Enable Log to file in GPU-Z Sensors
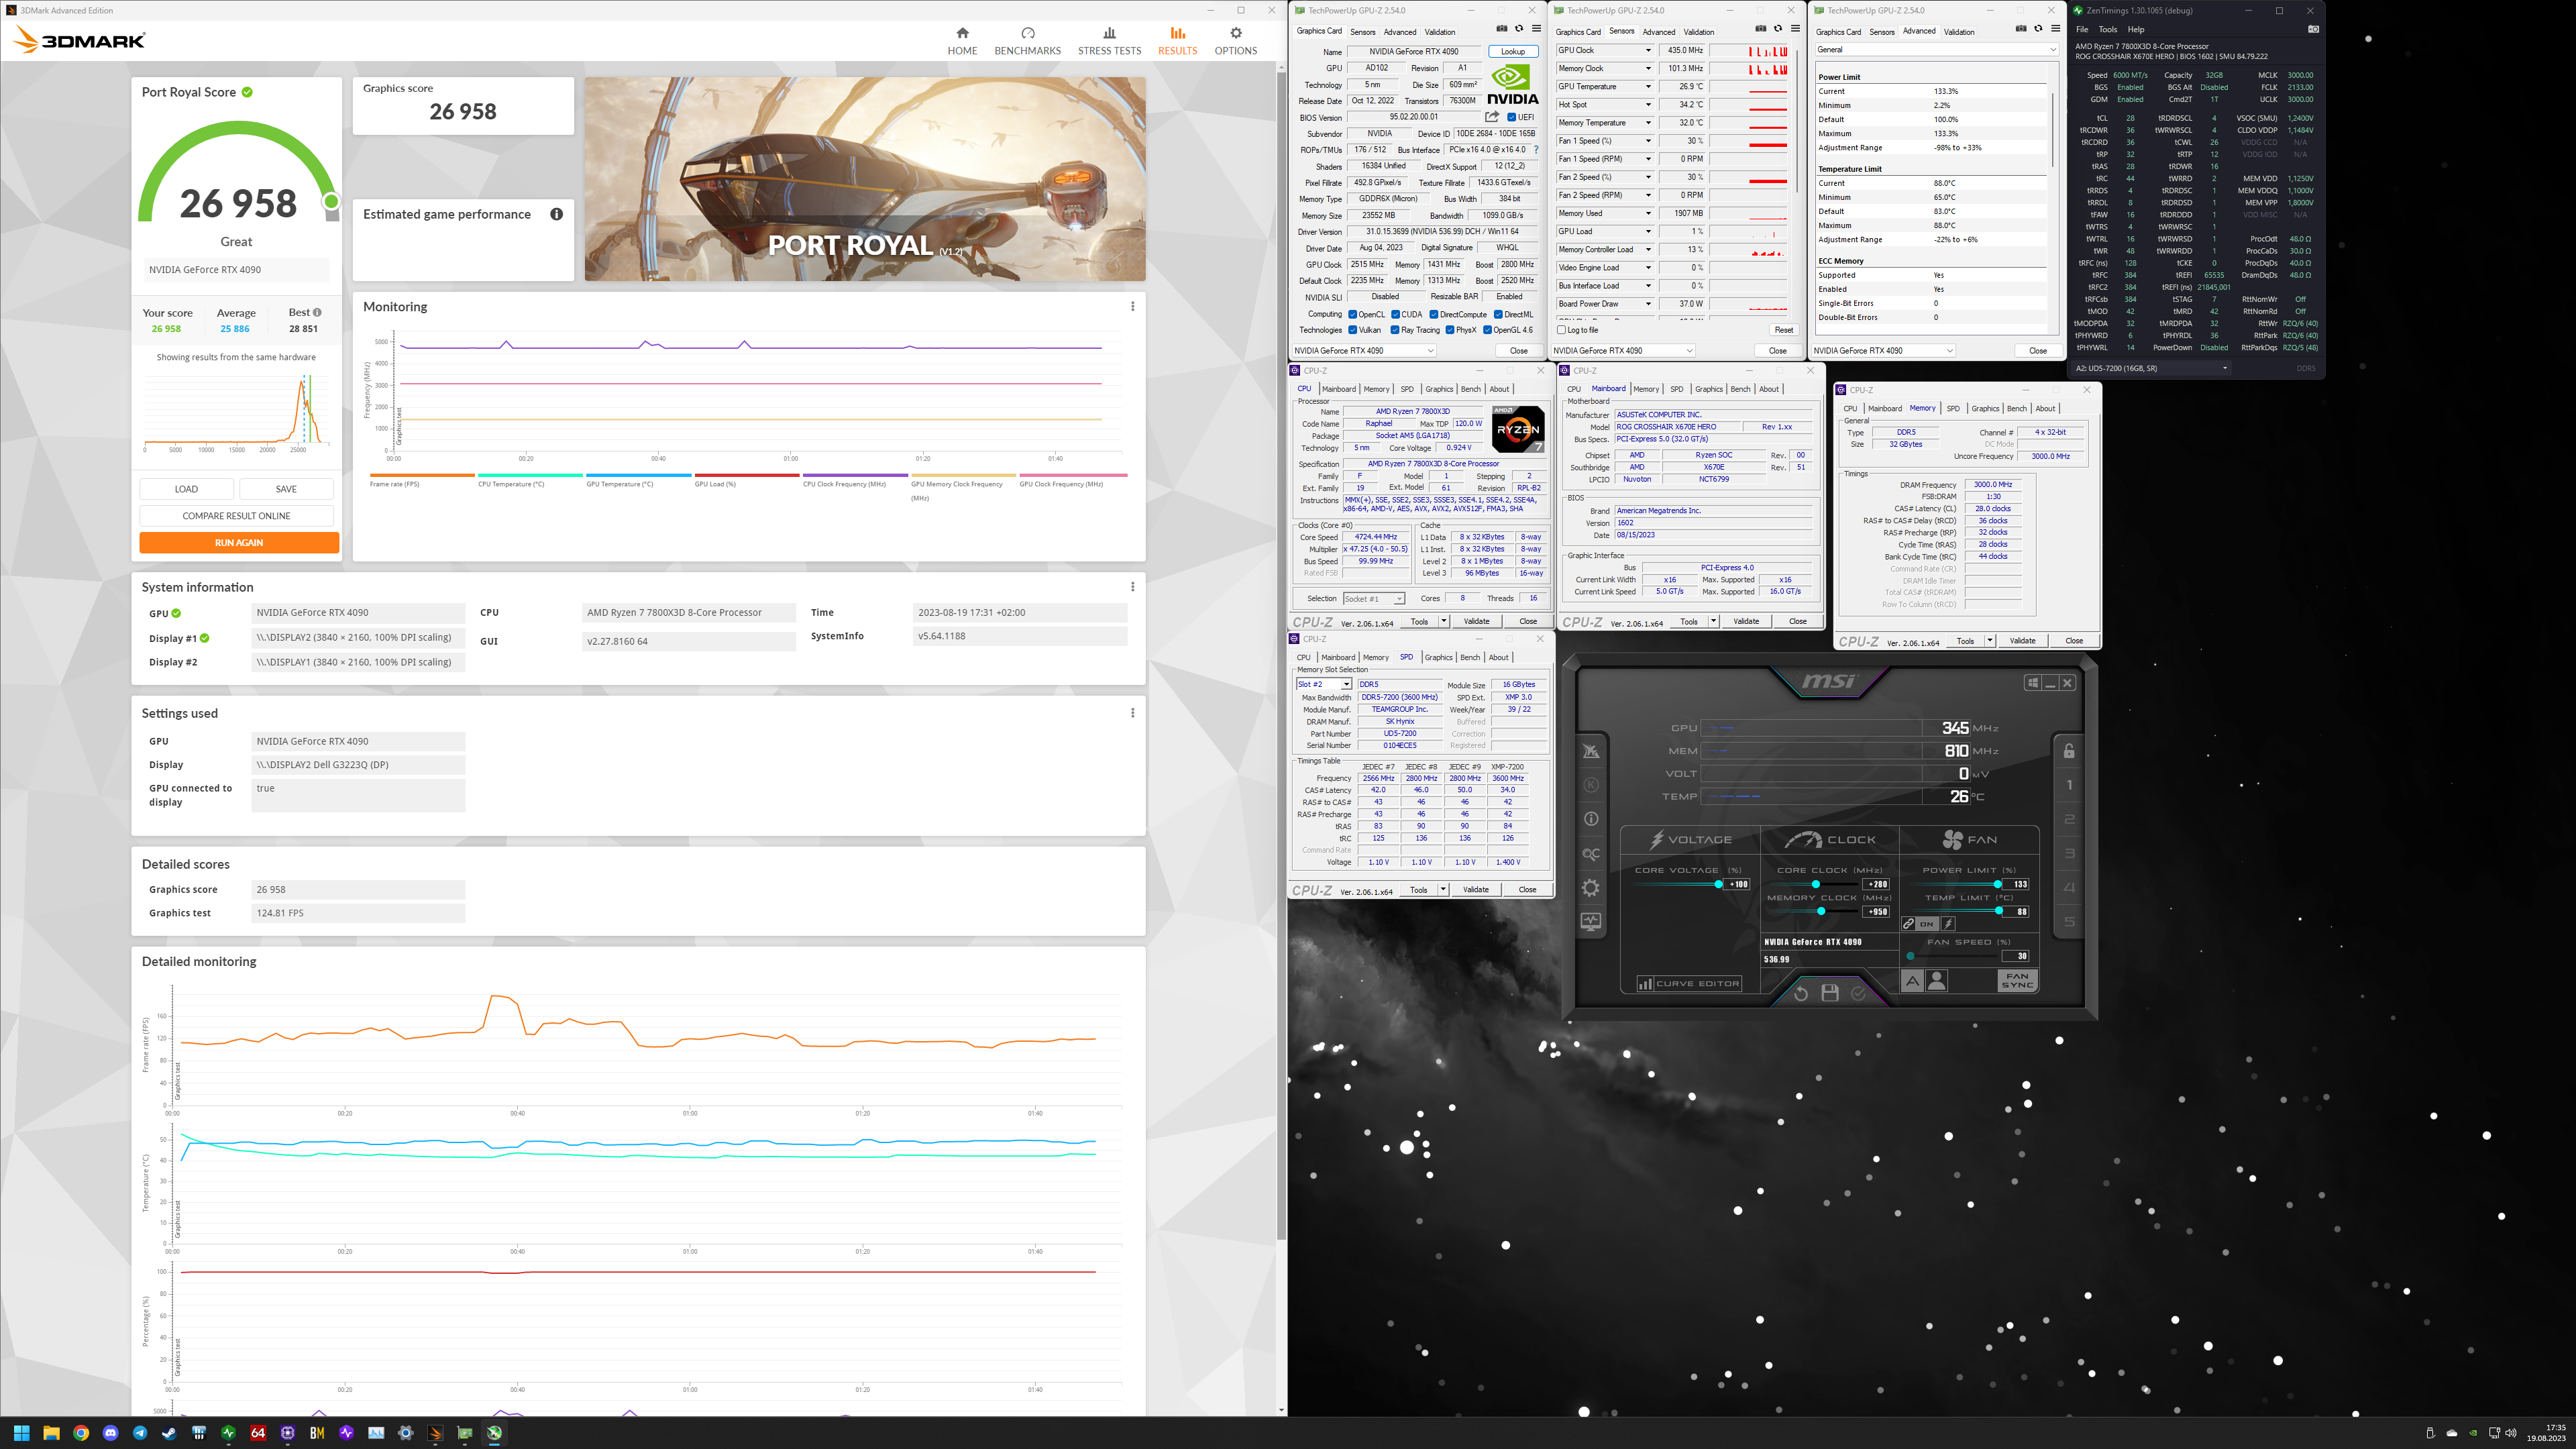The width and height of the screenshot is (2576, 1449). pyautogui.click(x=1561, y=330)
